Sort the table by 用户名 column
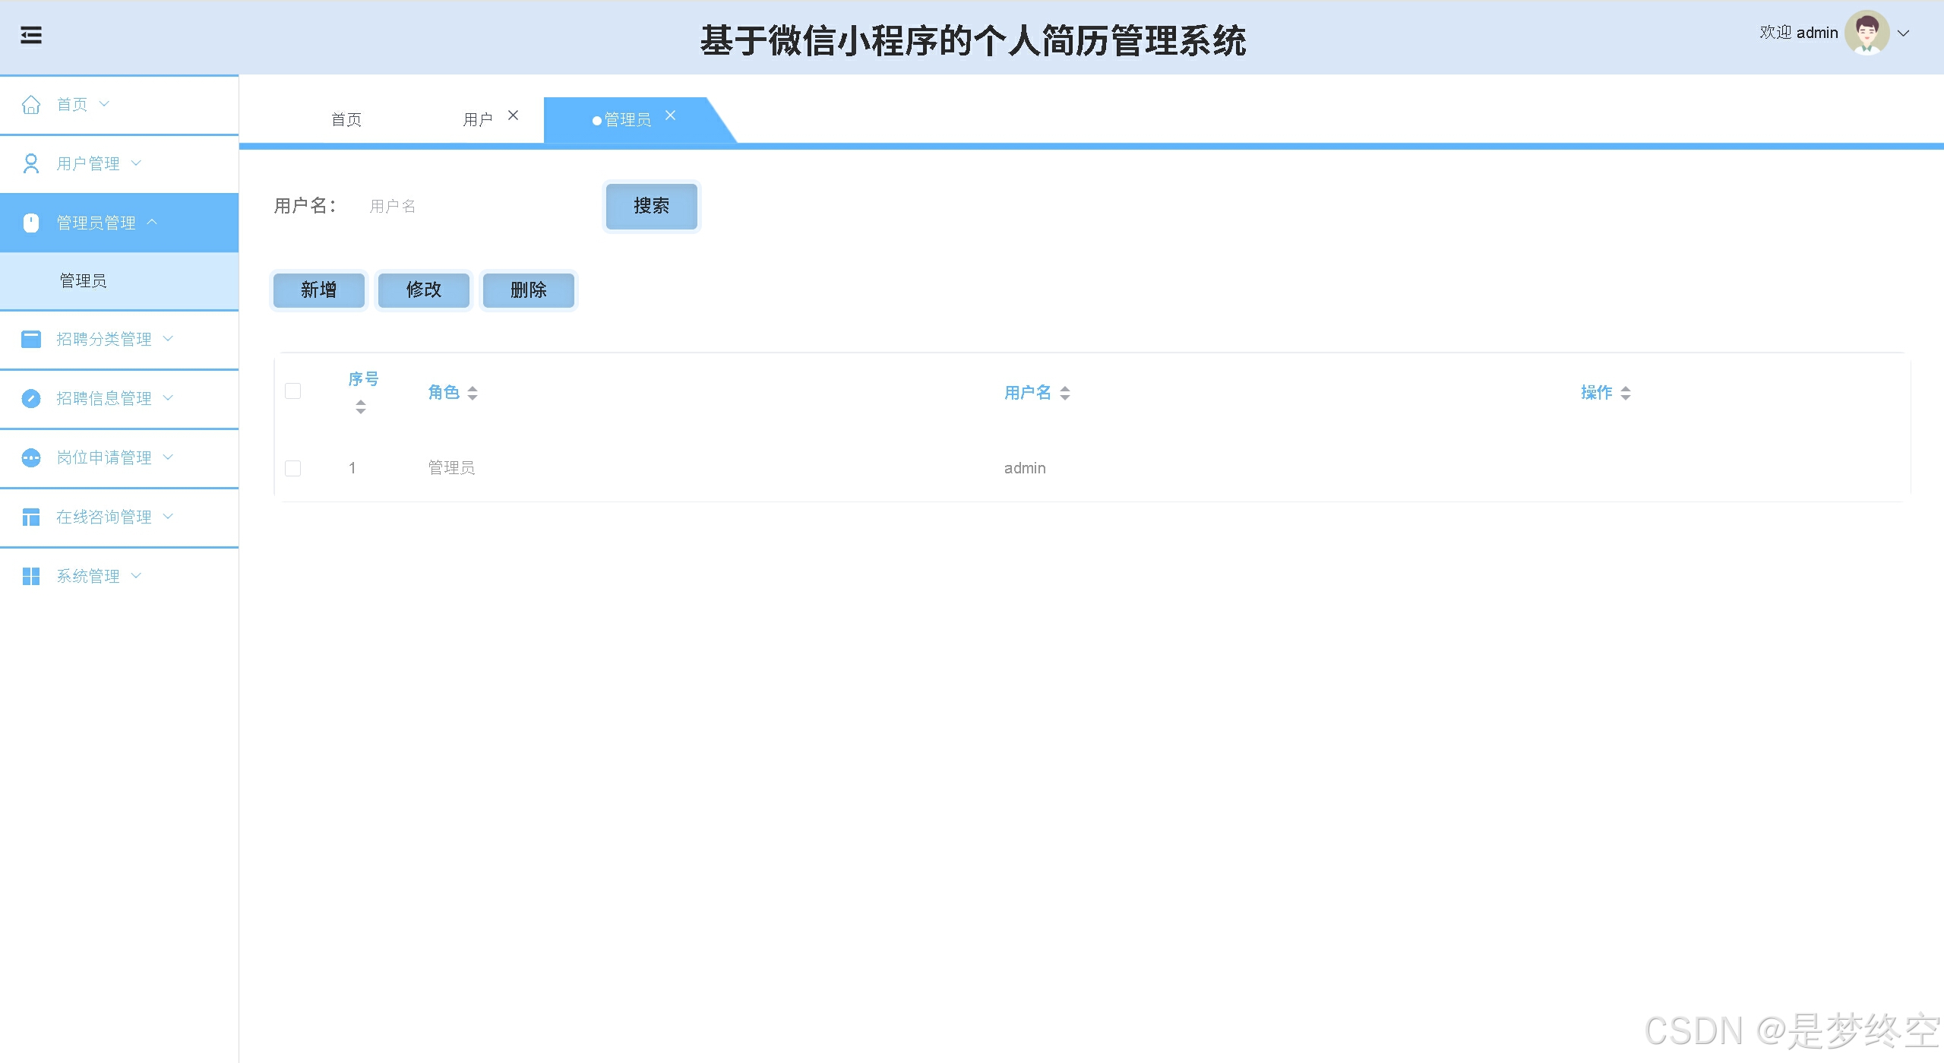The image size is (1944, 1063). click(1064, 393)
